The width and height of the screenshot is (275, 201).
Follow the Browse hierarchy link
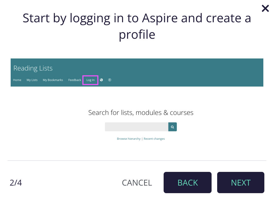click(x=129, y=138)
